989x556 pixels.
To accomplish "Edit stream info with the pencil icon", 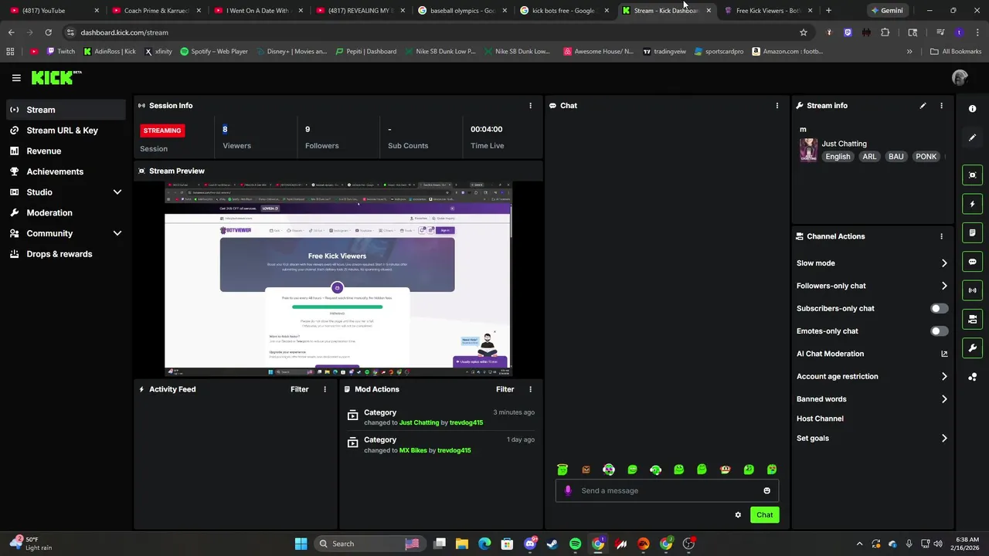I will 923,106.
